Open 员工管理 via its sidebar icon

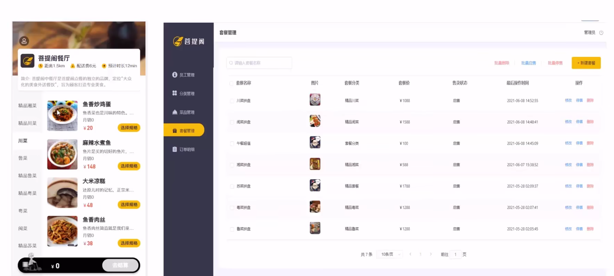[x=175, y=75]
